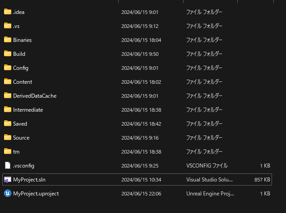This screenshot has width=286, height=213.
Task: Click the Saved folder icon
Action: point(7,123)
